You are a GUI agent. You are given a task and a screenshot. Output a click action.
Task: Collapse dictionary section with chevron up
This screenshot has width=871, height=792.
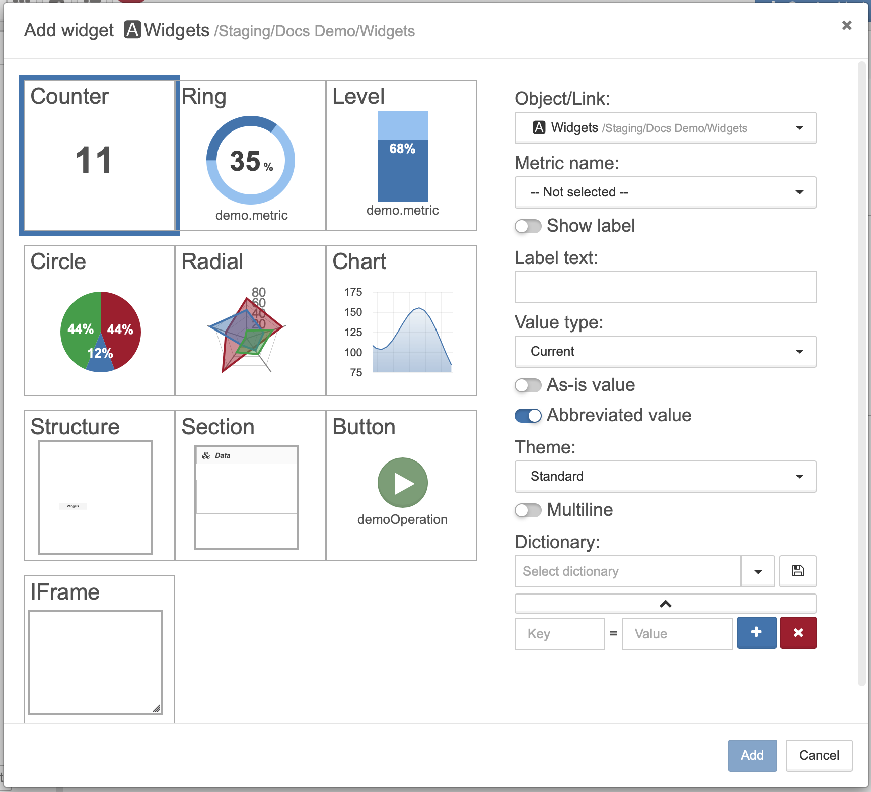665,604
